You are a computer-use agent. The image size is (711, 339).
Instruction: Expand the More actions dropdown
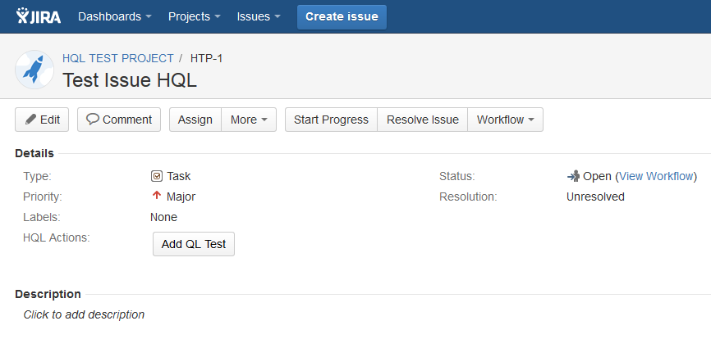click(249, 120)
